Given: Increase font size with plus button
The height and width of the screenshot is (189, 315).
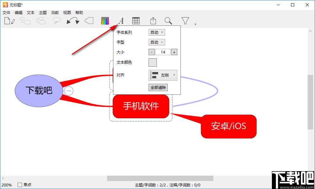Looking at the screenshot, I should pos(174,52).
